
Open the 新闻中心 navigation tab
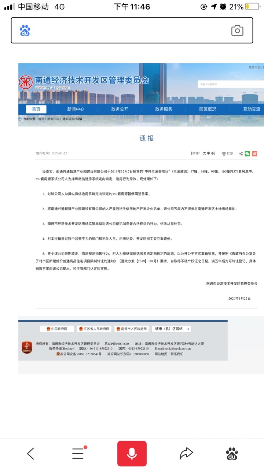pyautogui.click(x=76, y=109)
